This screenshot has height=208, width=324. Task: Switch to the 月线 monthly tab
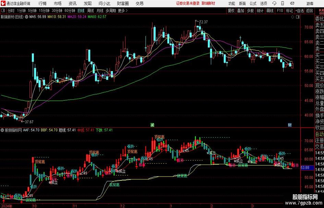pos(100,11)
